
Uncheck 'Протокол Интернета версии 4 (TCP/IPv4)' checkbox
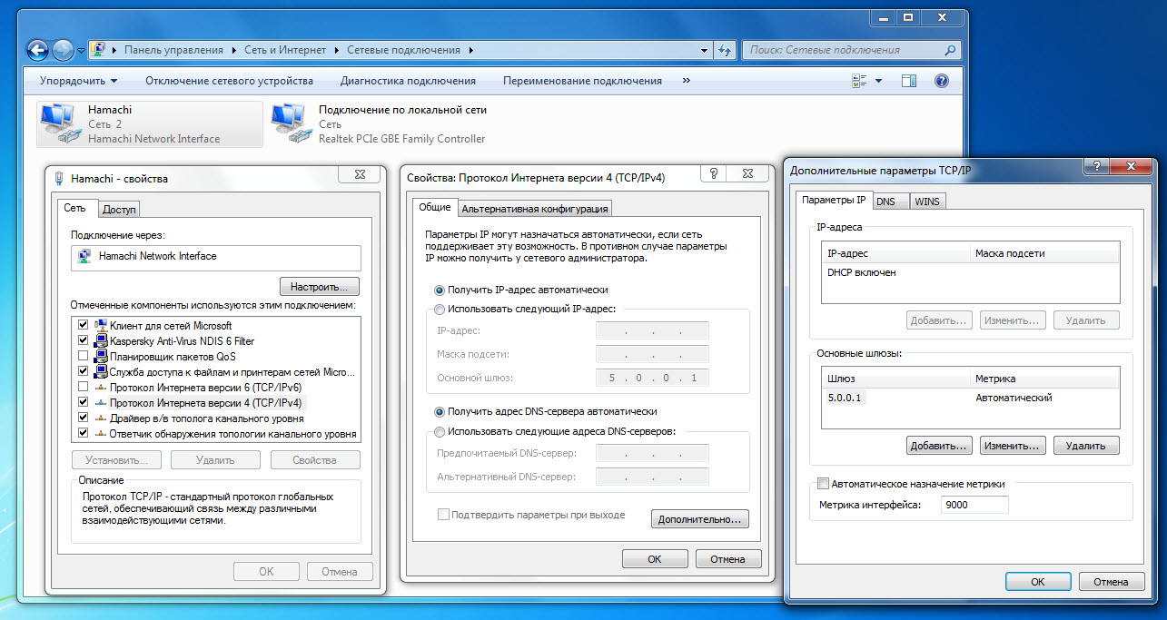coord(84,402)
